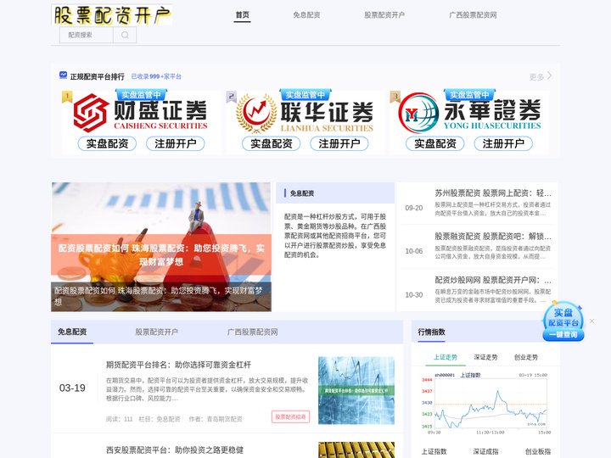The width and height of the screenshot is (611, 458).
Task: Click the search magnifier icon
Action: (x=125, y=35)
